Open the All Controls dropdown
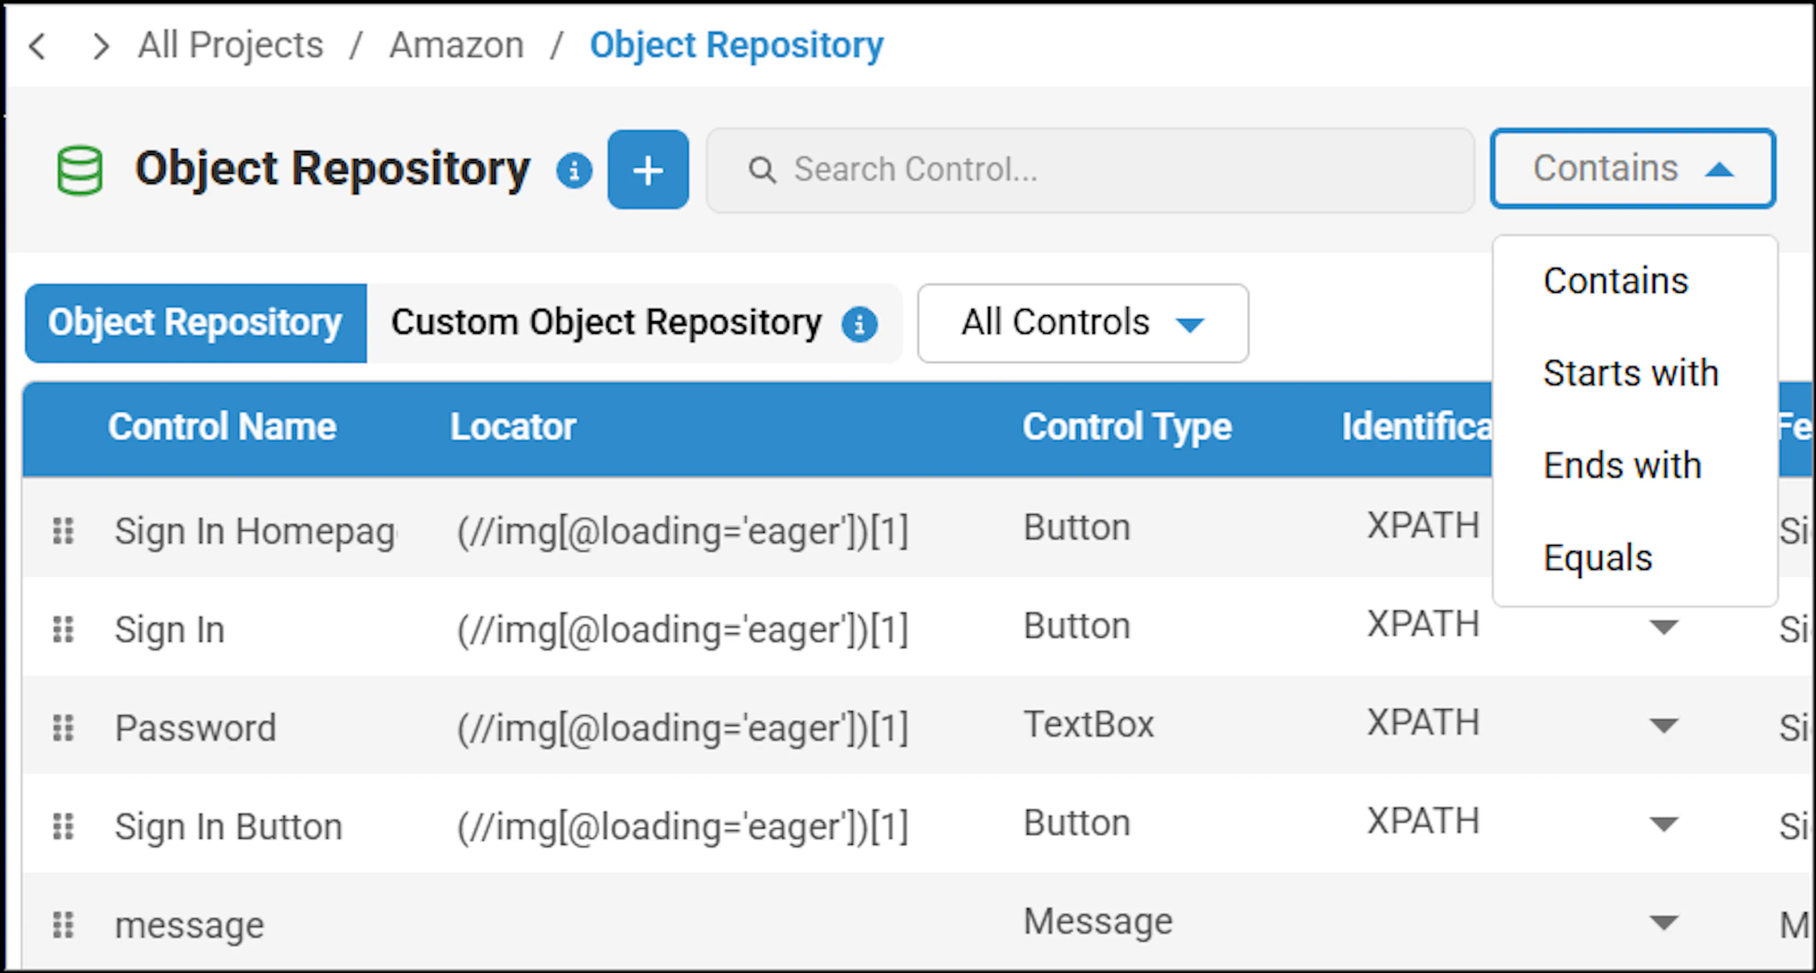1816x973 pixels. (x=1083, y=324)
